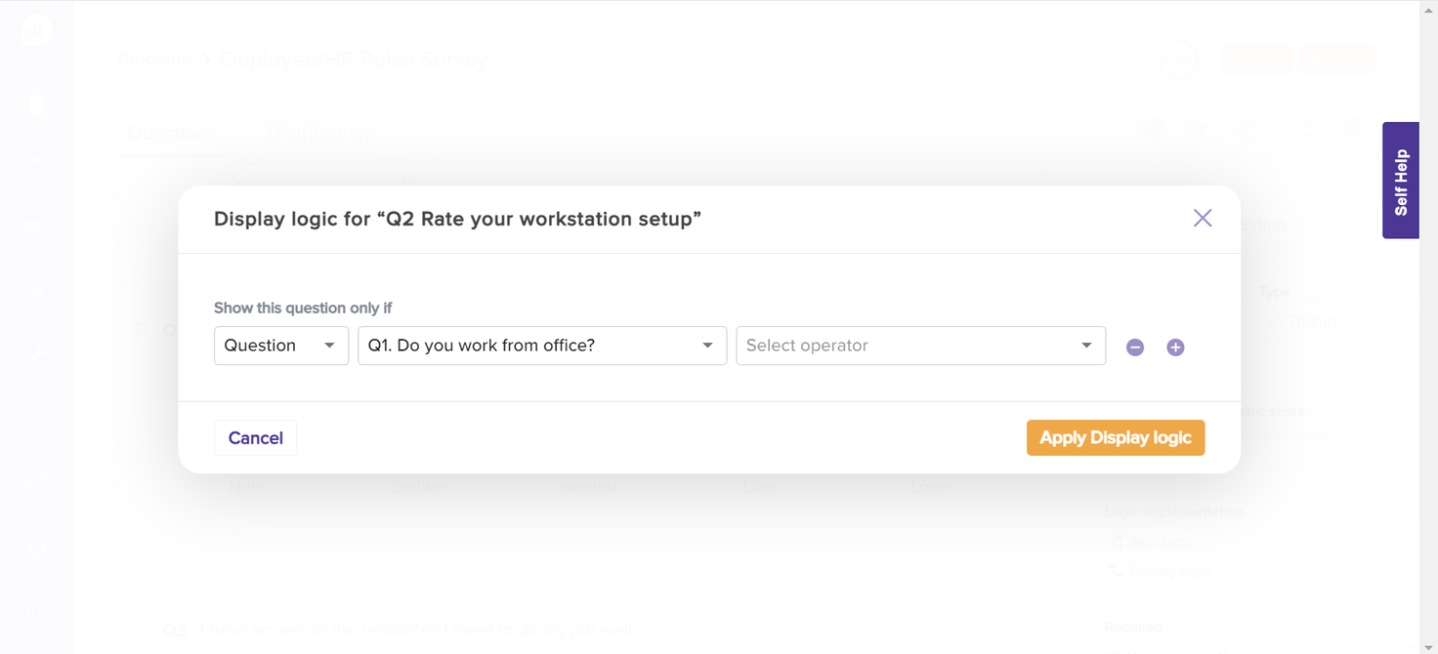The image size is (1438, 654).
Task: Open the Self Help side tab
Action: click(x=1400, y=181)
